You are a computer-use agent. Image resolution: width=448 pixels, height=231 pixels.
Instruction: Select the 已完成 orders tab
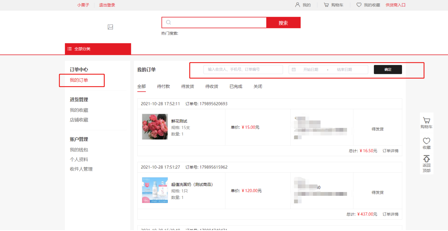point(236,86)
